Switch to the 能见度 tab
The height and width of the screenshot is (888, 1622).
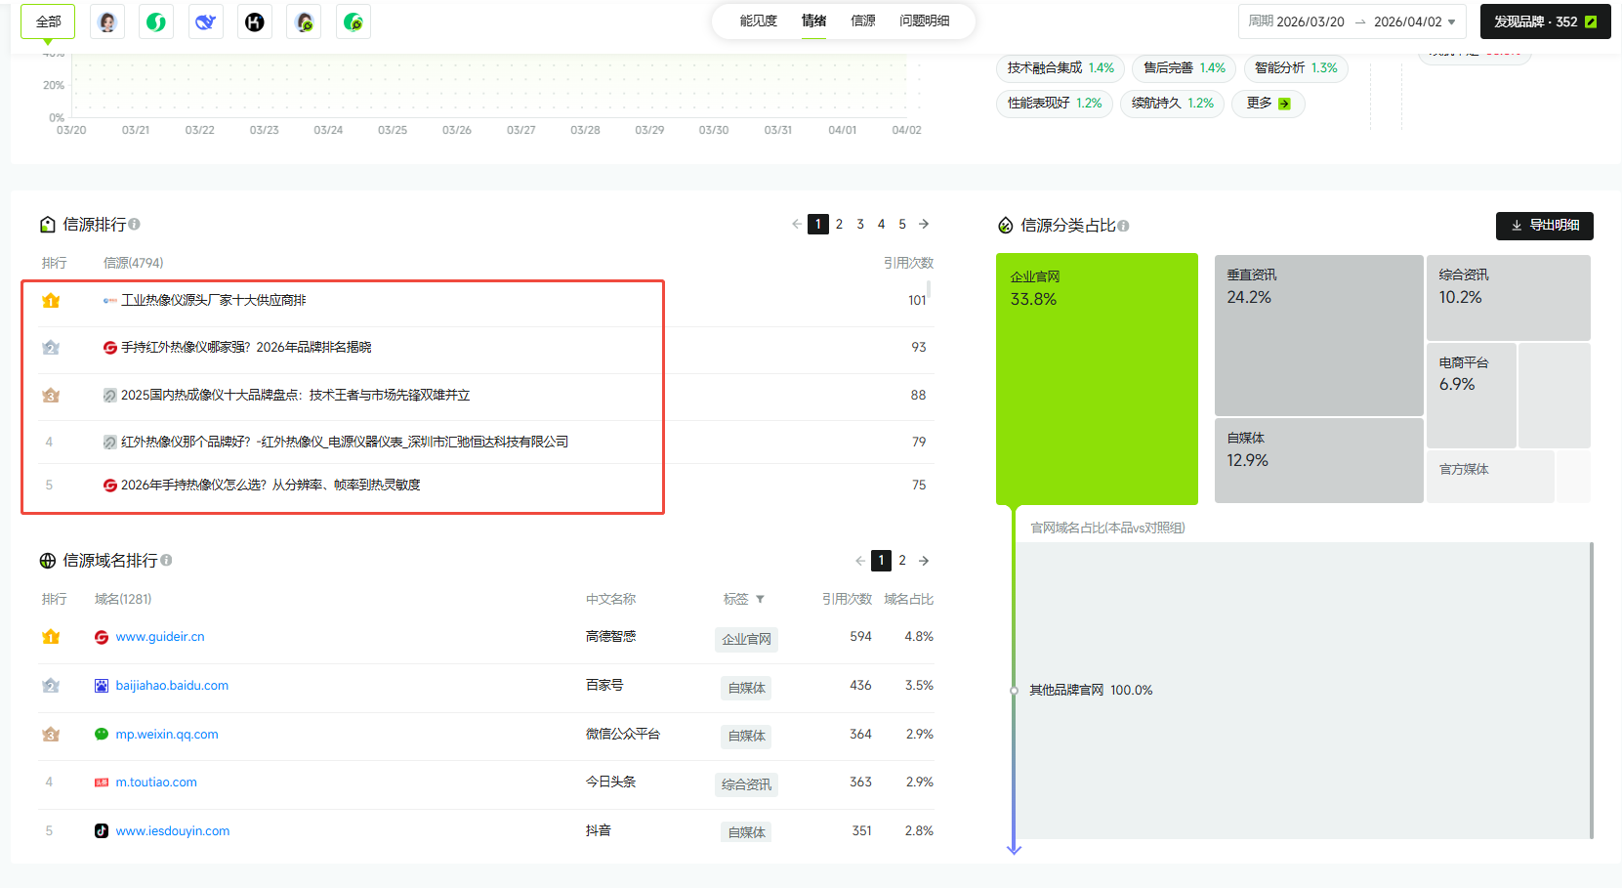coord(758,21)
